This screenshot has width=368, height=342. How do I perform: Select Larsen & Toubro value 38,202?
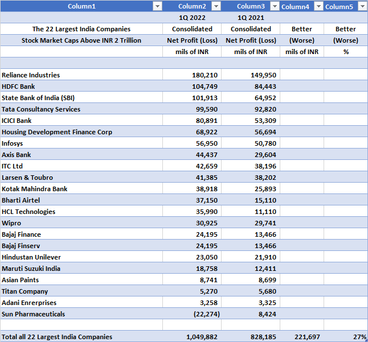click(251, 177)
